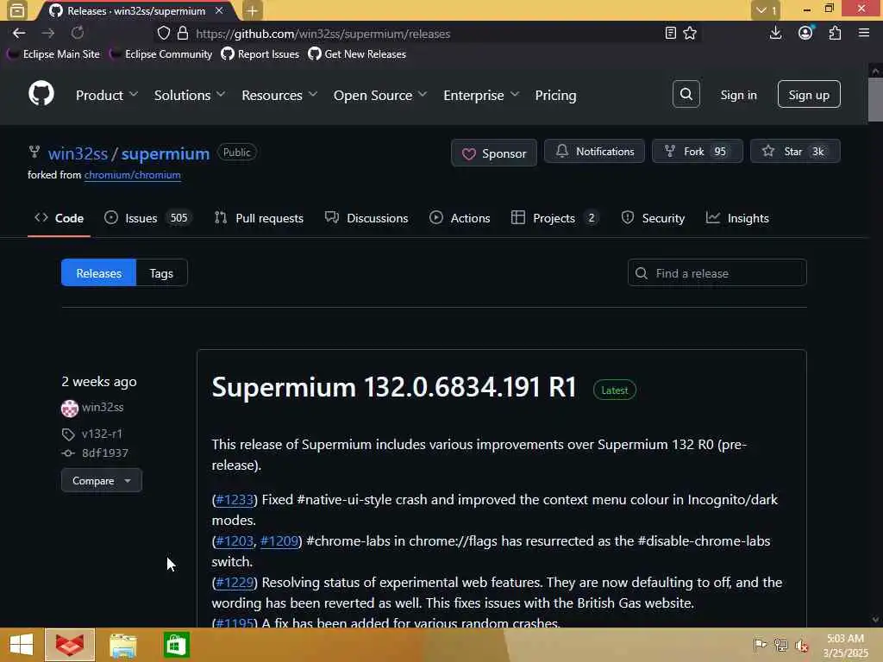The image size is (883, 662).
Task: Click the page vertical scrollbar thumb
Action: [x=875, y=100]
